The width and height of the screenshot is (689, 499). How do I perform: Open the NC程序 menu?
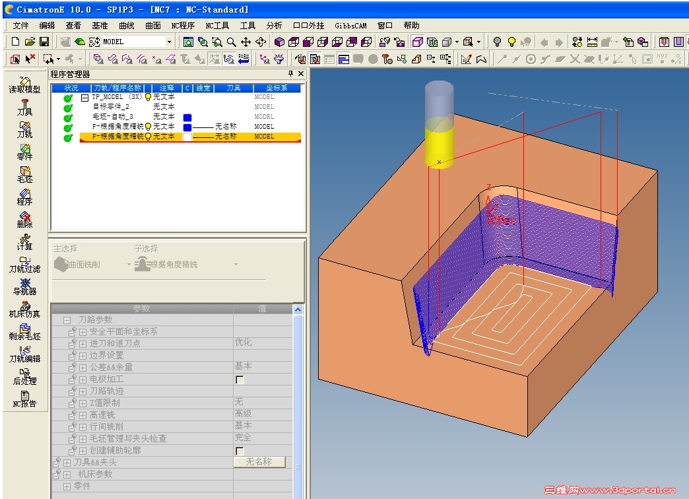coord(183,26)
